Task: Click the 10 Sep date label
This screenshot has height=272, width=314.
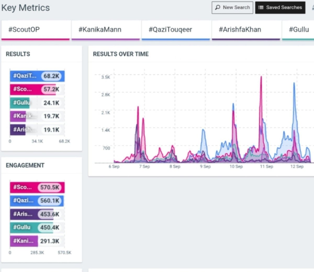Action: [236, 167]
